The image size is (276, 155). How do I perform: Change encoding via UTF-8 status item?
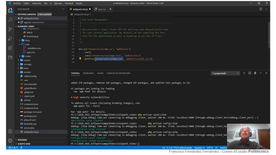click(x=210, y=148)
